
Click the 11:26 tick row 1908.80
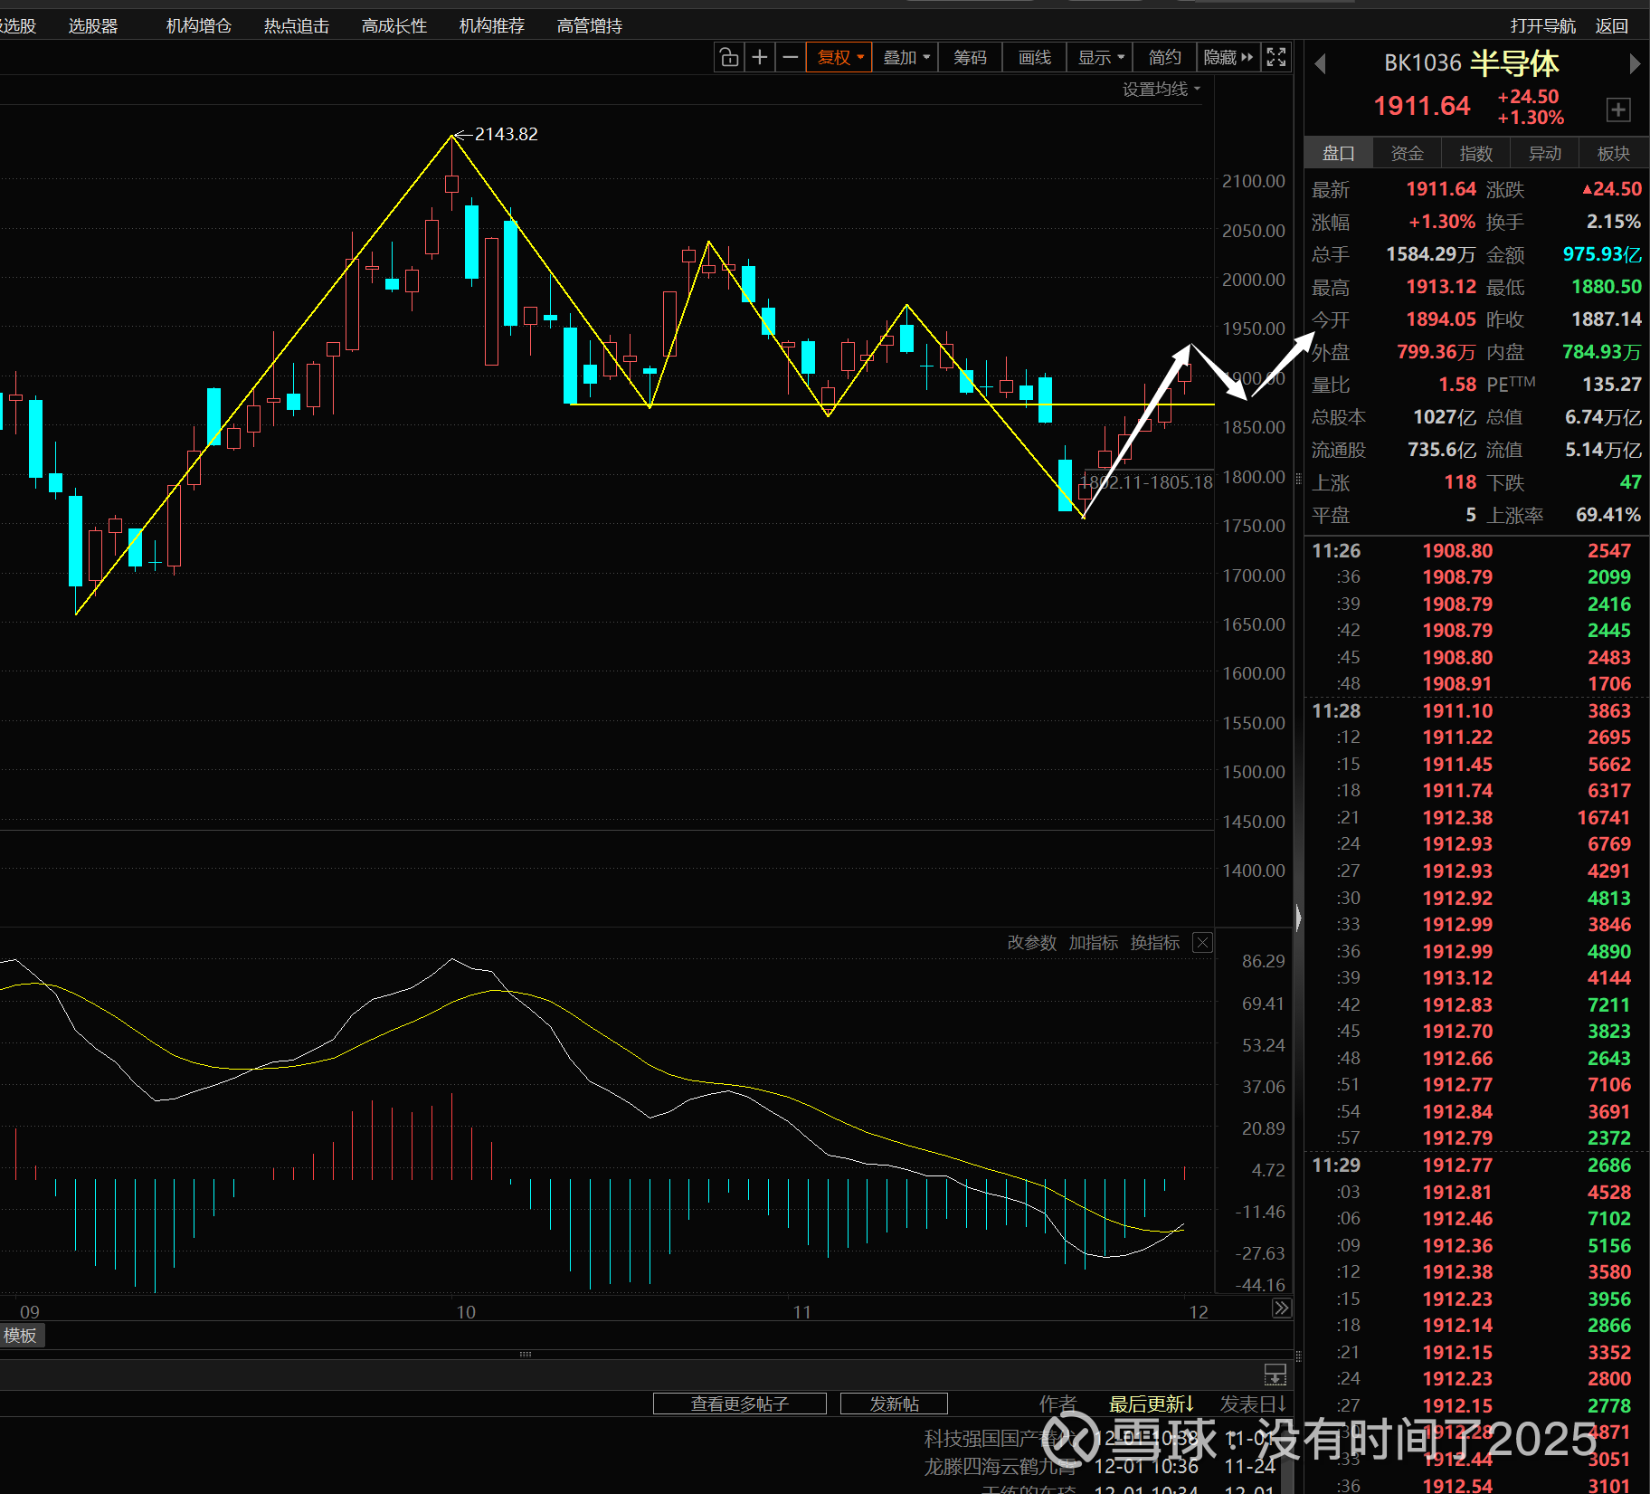click(x=1476, y=551)
